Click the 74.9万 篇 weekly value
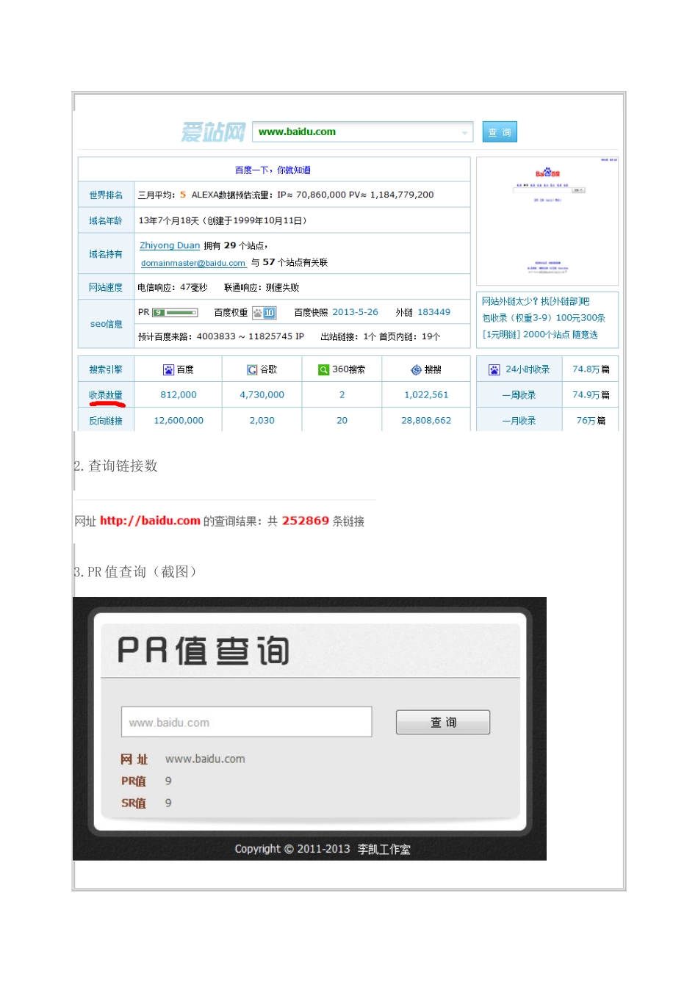The height and width of the screenshot is (987, 698). (x=591, y=395)
